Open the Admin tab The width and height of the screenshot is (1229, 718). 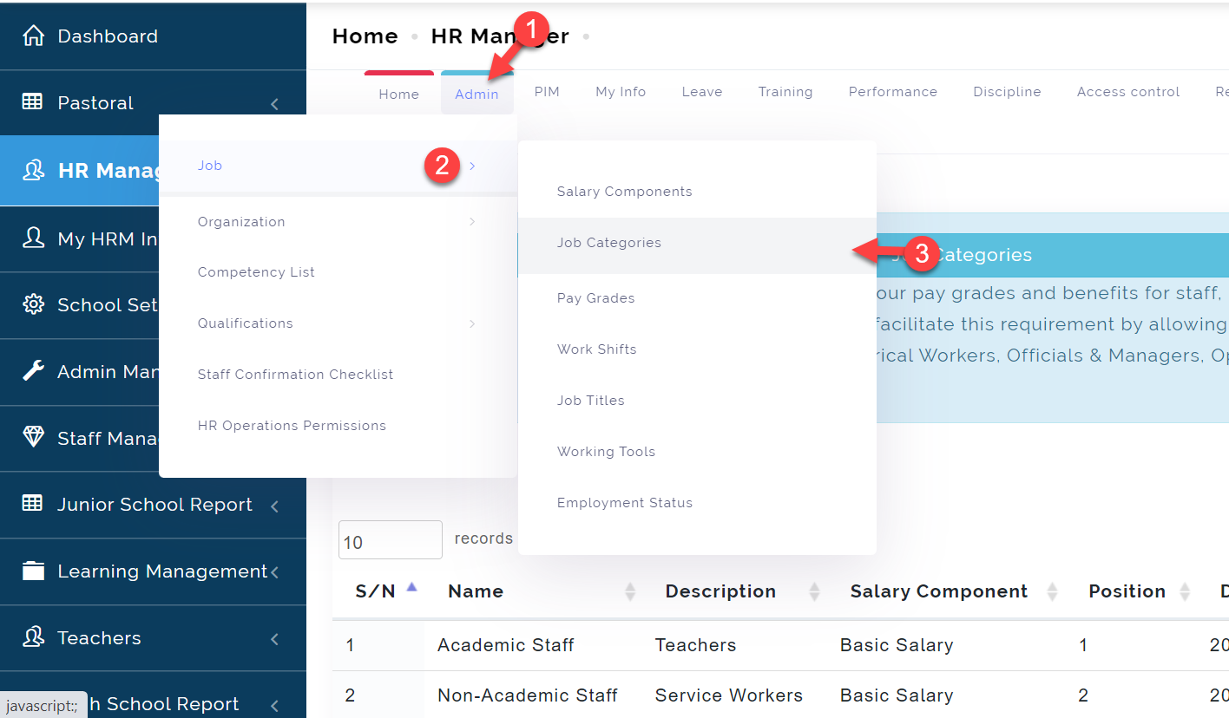476,94
